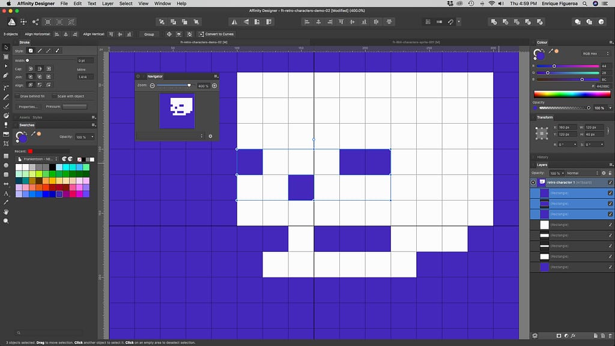Collapse retro character 1 artboard layer
Viewport: 615px width, 346px height.
(533, 183)
